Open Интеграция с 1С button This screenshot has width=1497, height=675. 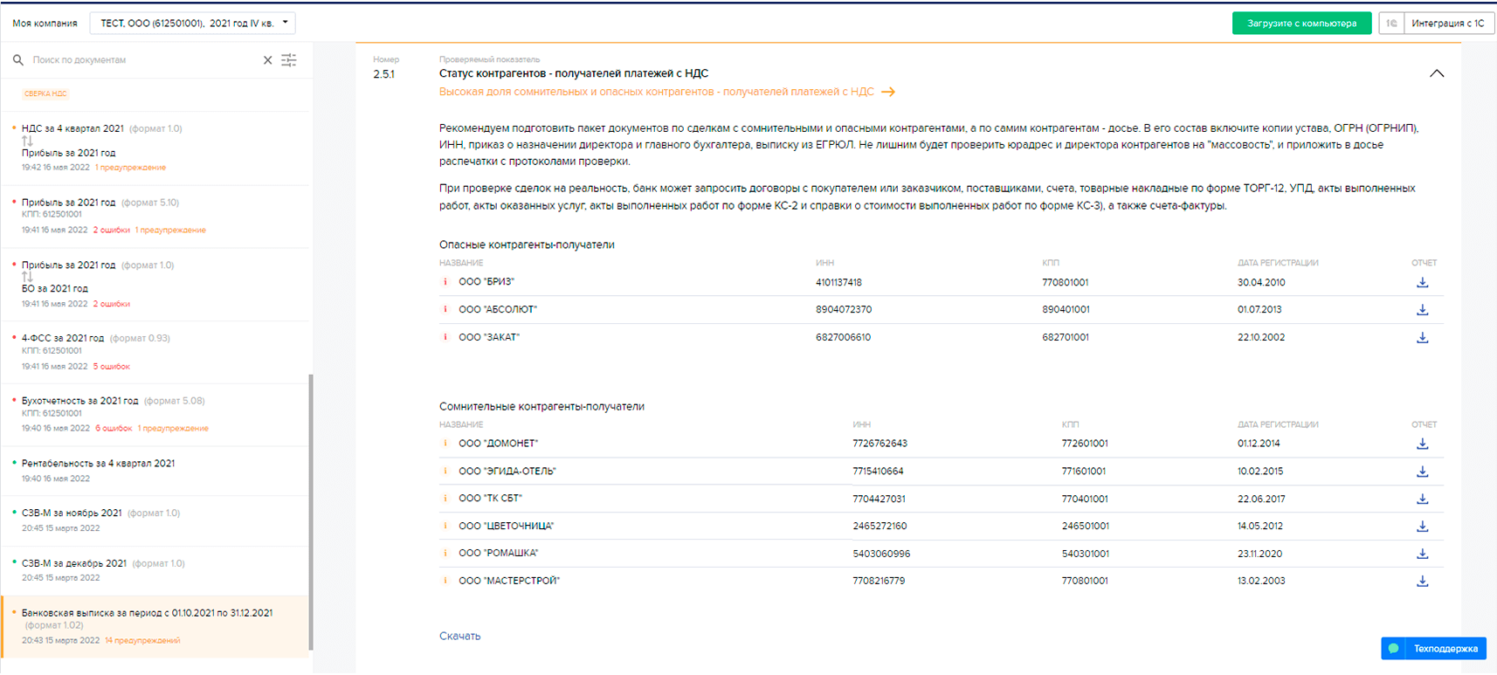tap(1446, 24)
